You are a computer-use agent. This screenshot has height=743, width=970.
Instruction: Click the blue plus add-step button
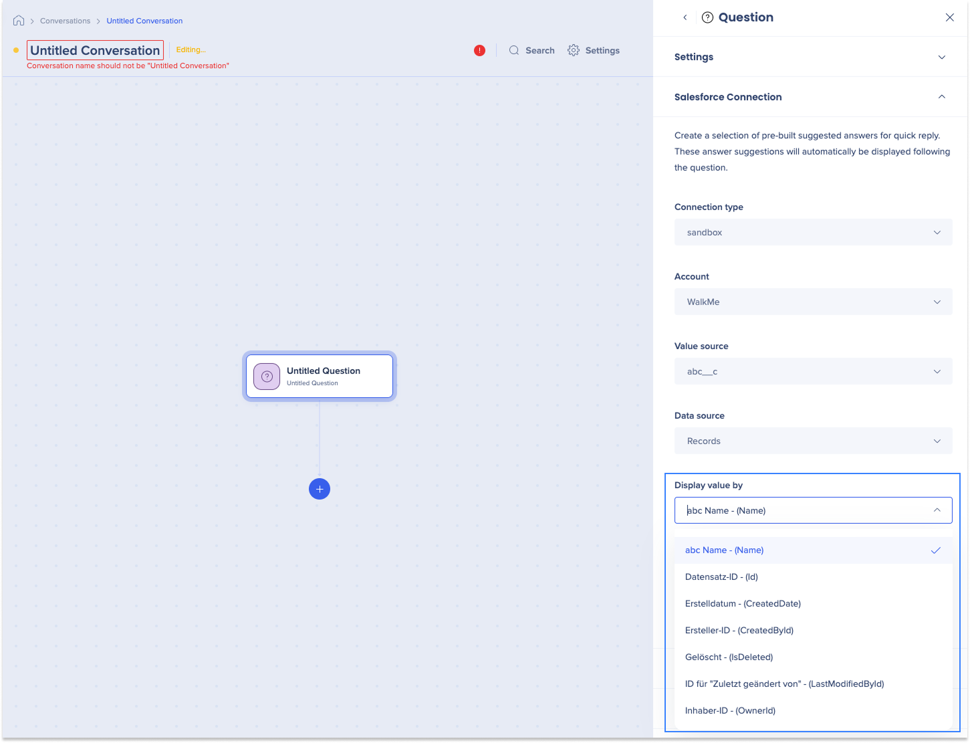click(320, 489)
